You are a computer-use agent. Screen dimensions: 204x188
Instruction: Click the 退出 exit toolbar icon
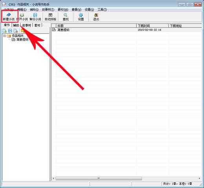96,16
